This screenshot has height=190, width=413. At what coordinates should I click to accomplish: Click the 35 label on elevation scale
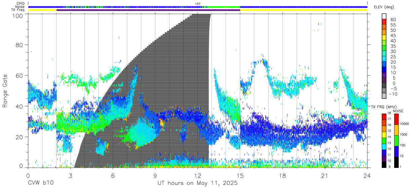coord(392,46)
